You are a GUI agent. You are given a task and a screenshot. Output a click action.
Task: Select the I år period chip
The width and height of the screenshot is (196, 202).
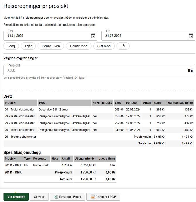pos(123,46)
